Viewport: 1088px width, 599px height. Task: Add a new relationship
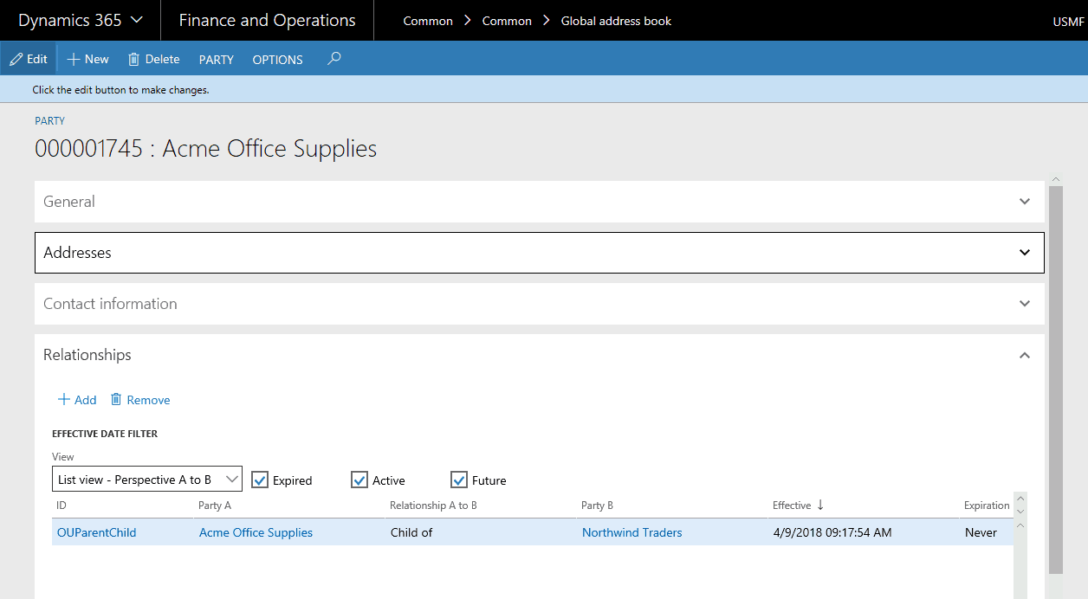point(77,400)
